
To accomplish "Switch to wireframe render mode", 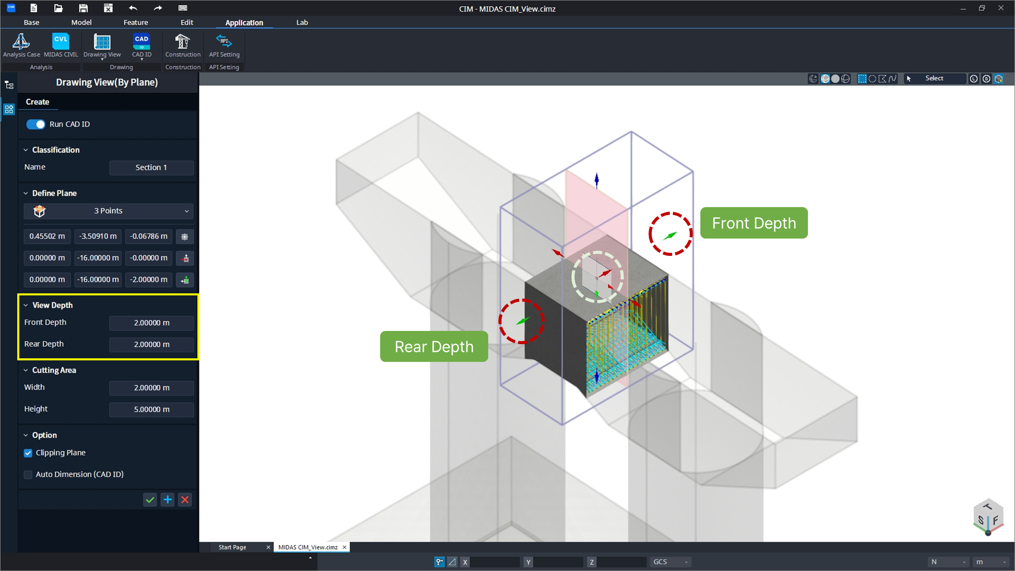I will click(x=845, y=79).
